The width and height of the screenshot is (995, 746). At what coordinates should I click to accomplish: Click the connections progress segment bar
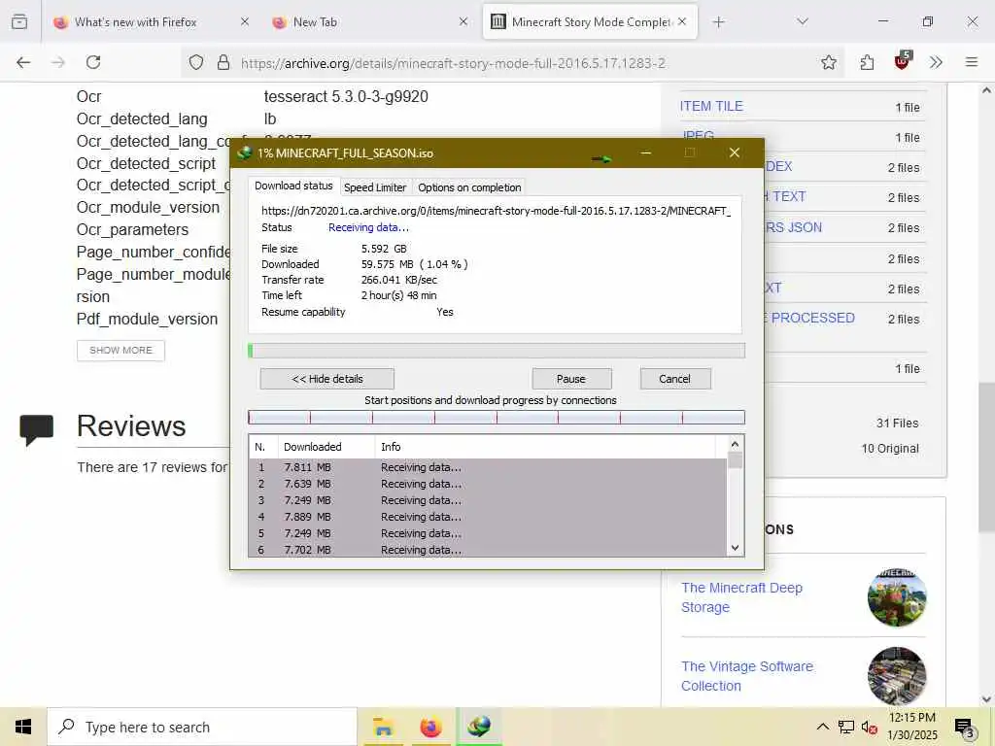(497, 418)
